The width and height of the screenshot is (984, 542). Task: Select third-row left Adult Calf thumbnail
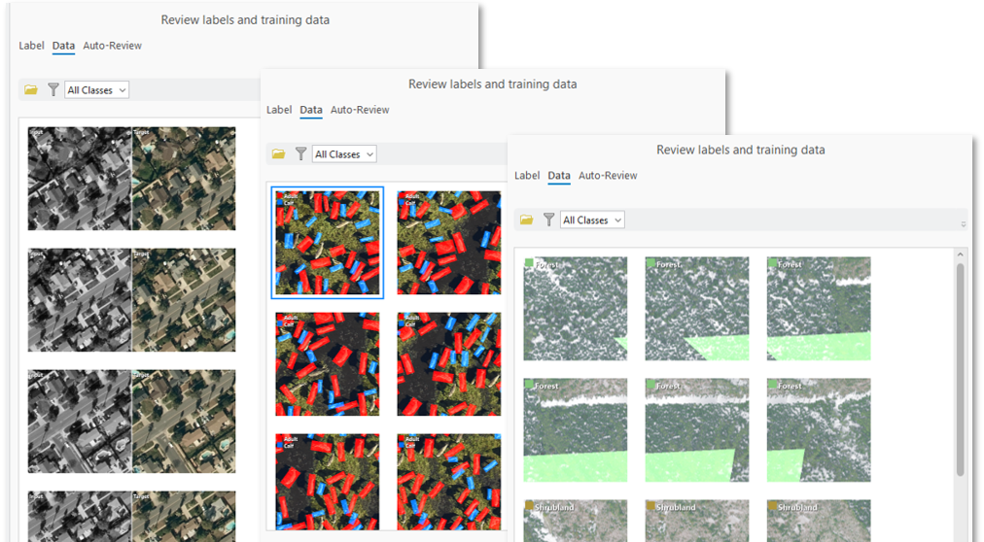point(328,482)
